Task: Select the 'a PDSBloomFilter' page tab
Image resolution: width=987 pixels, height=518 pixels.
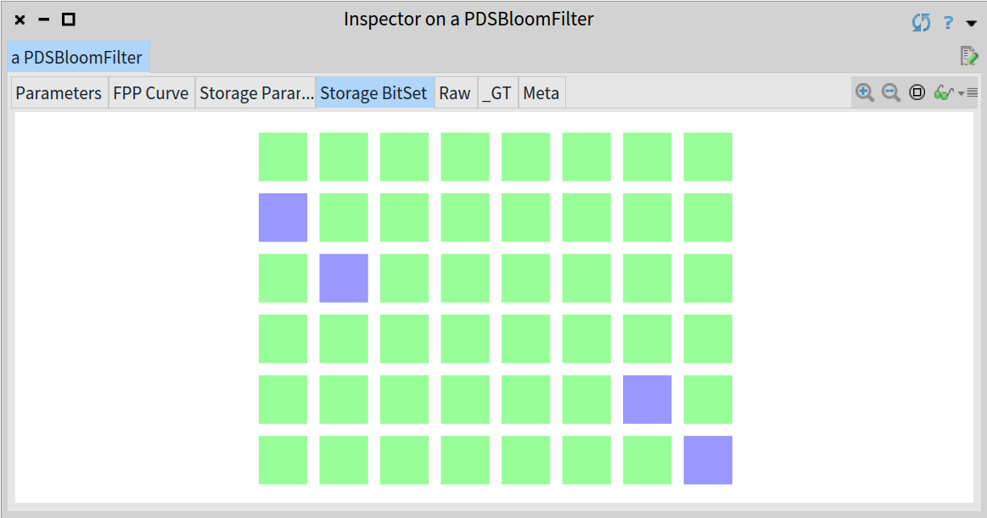Action: point(78,57)
